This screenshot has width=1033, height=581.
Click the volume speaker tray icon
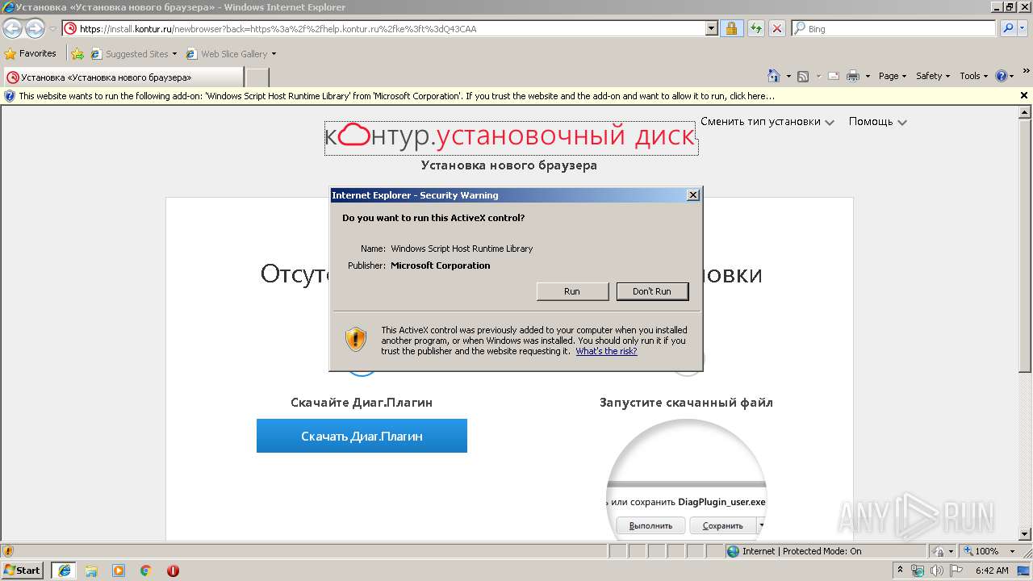[x=937, y=571]
